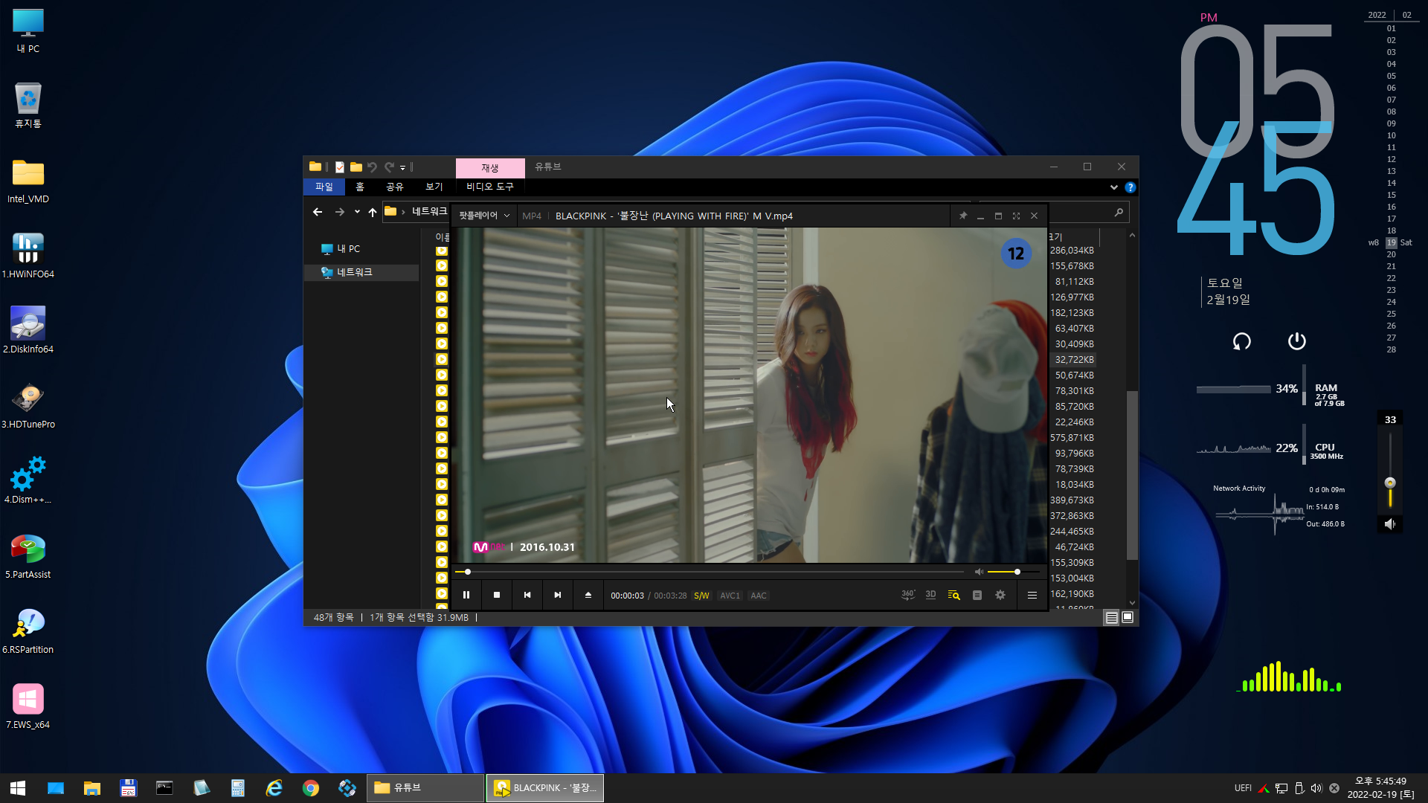Open the 1.HWiNFO64 desktop shortcut
Image resolution: width=1428 pixels, height=803 pixels.
point(28,255)
